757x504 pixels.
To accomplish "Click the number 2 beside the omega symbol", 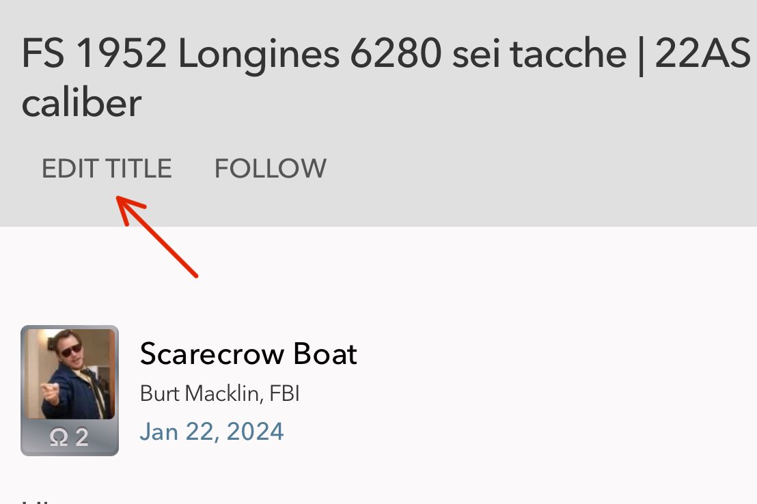I will [x=82, y=437].
